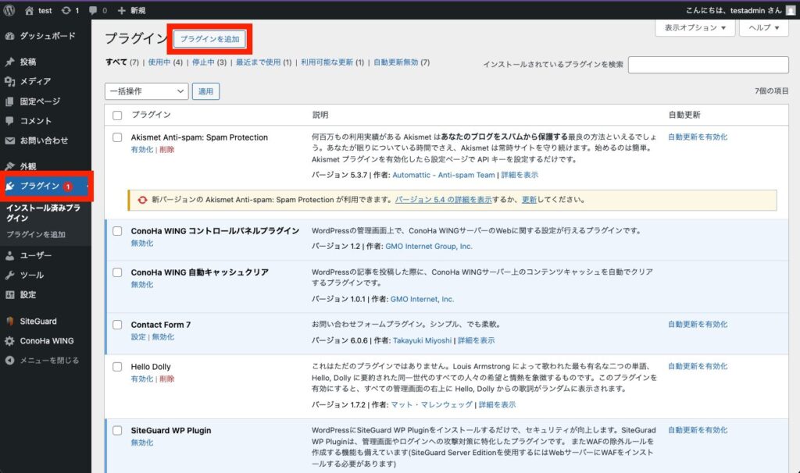Filter by 自動更新無効 plugins

(x=396, y=62)
